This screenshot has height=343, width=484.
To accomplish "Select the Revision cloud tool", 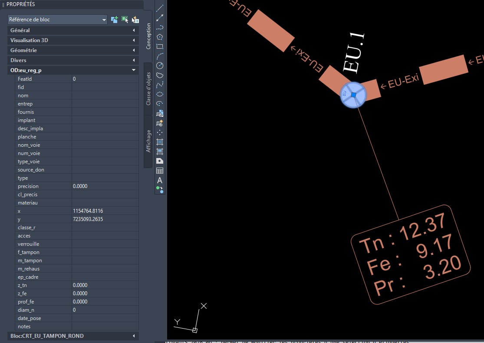I will (160, 75).
